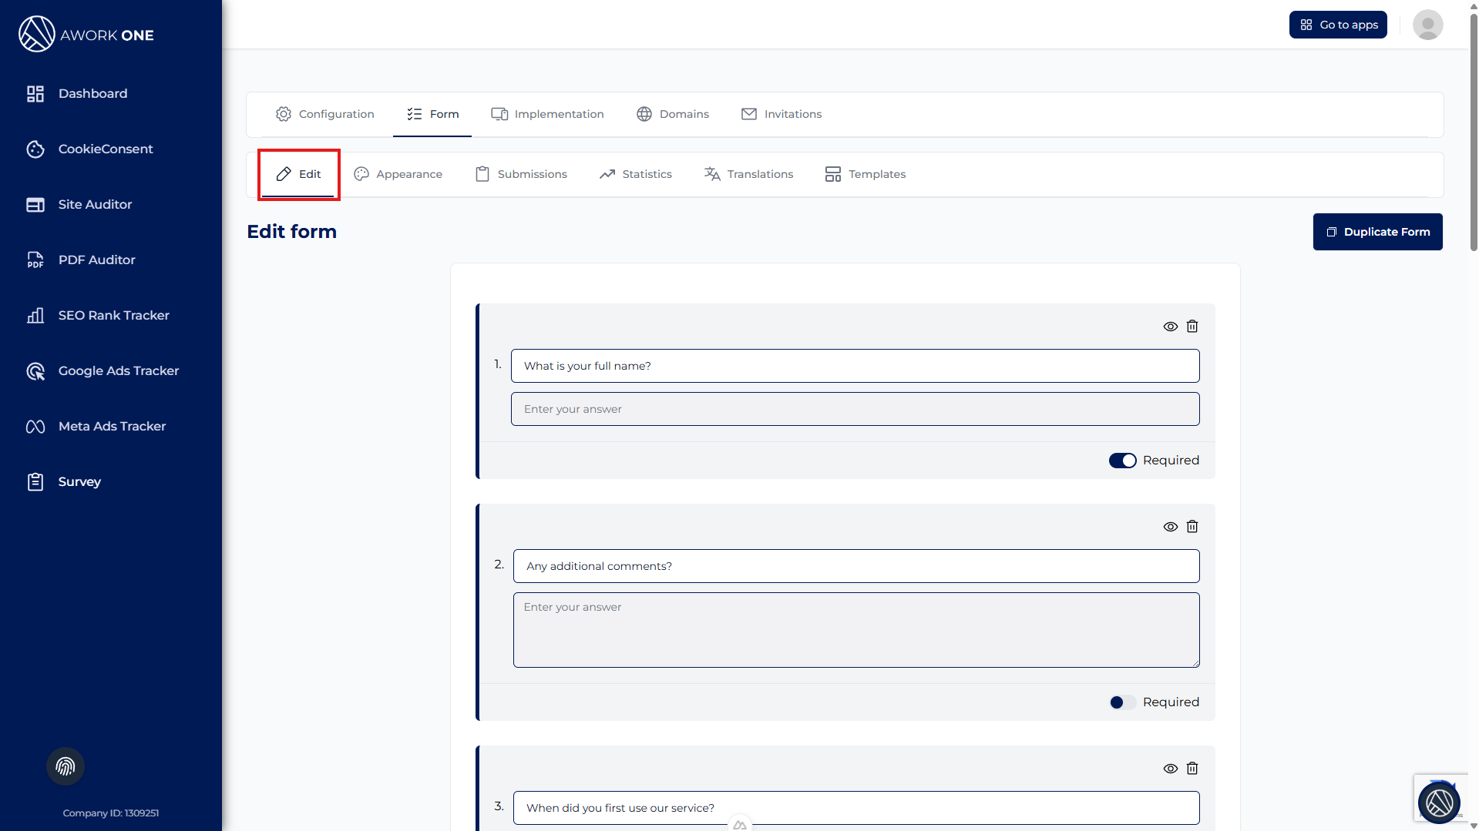This screenshot has height=831, width=1479.
Task: Hide the additional comments question
Action: 1170,527
